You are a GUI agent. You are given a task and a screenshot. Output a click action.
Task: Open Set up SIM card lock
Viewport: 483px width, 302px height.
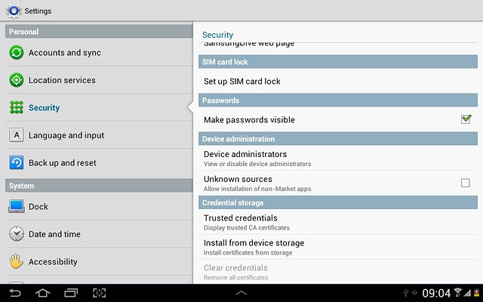(x=338, y=82)
